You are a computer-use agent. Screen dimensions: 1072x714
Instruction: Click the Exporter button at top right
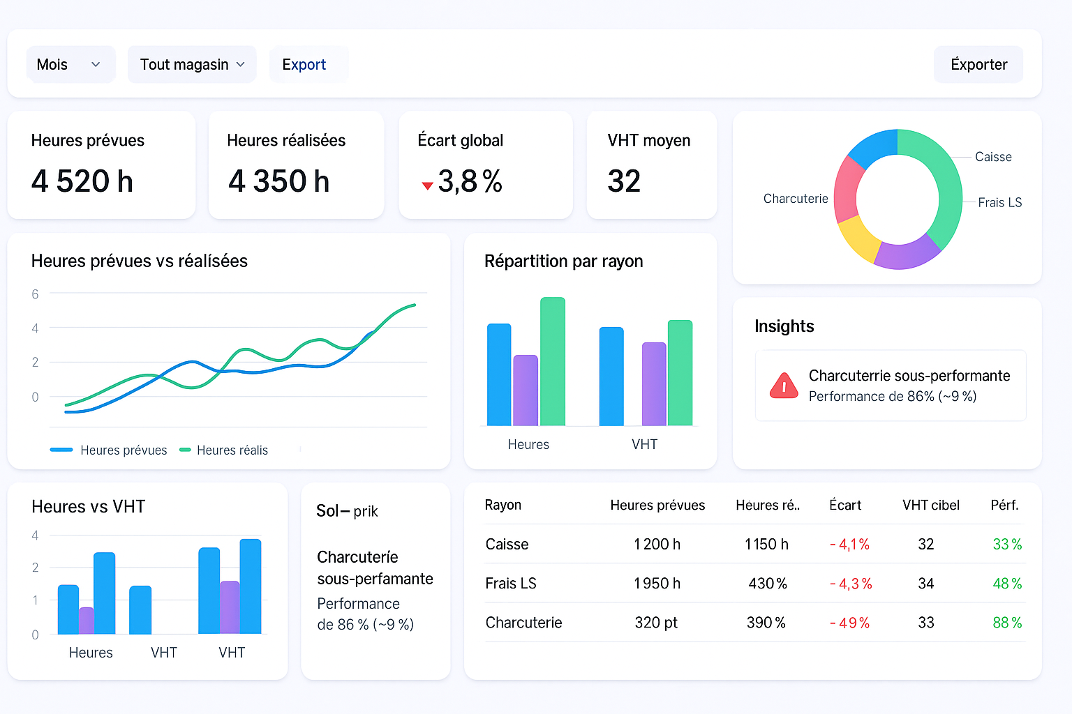pos(978,64)
